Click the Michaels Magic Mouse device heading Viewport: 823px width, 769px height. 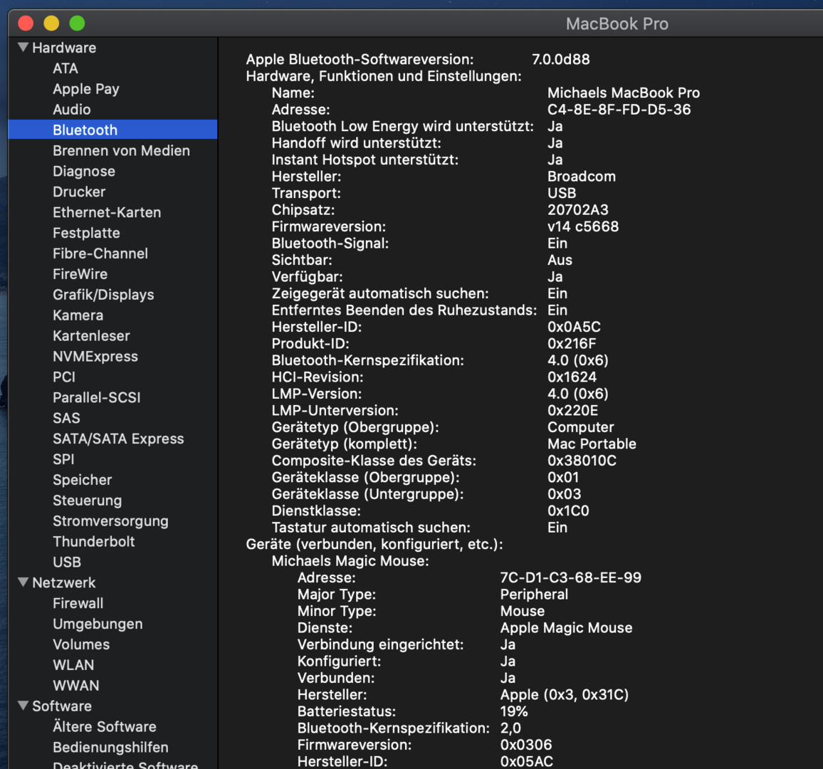350,561
